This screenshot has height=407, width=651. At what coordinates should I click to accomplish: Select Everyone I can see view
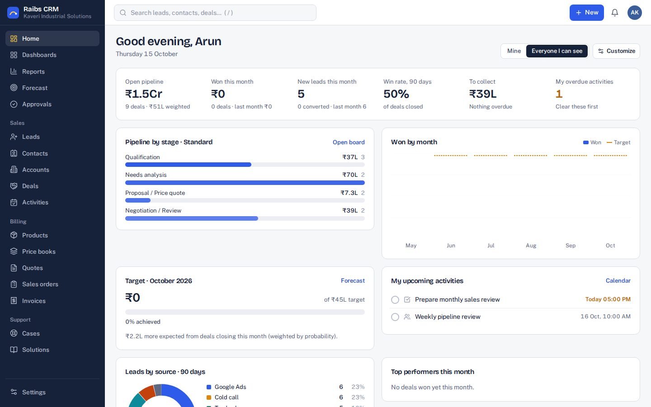point(557,51)
